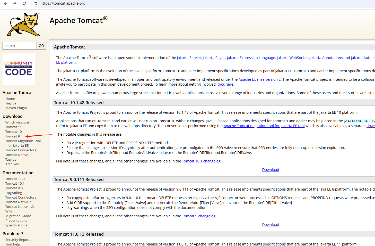Click the Tomcat cat logo
375x246 pixels.
[x=24, y=24]
